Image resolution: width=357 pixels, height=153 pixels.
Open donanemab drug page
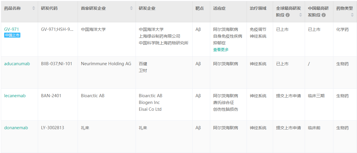coord(16,128)
